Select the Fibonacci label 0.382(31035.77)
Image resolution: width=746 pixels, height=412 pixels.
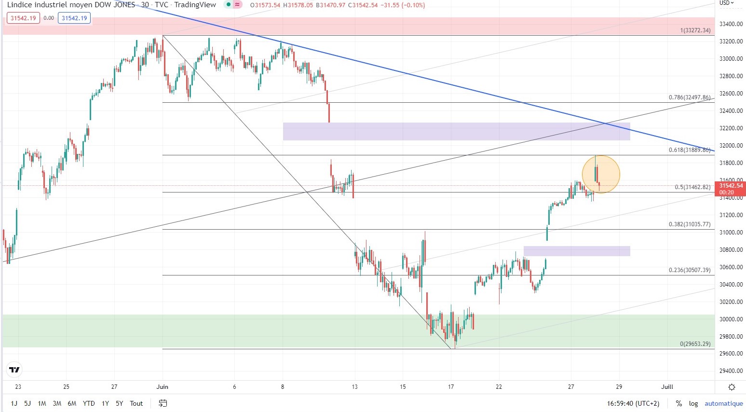point(690,224)
